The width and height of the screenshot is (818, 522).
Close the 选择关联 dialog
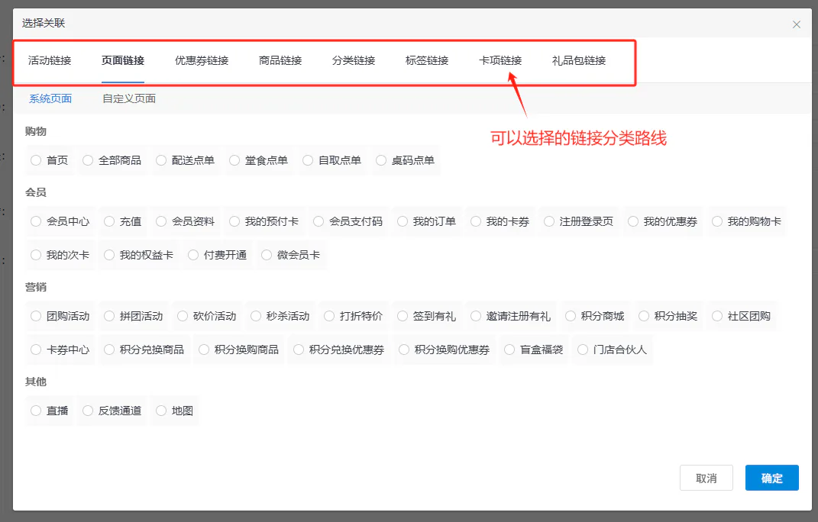(x=796, y=24)
